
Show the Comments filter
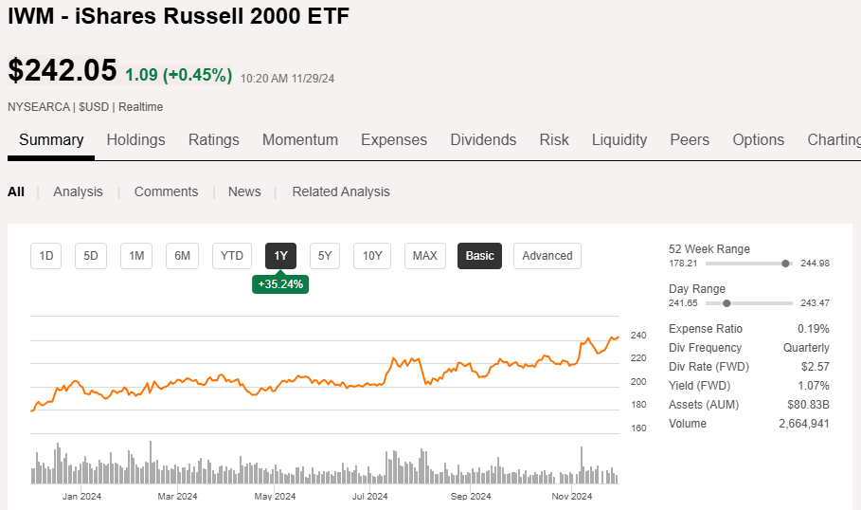point(166,191)
